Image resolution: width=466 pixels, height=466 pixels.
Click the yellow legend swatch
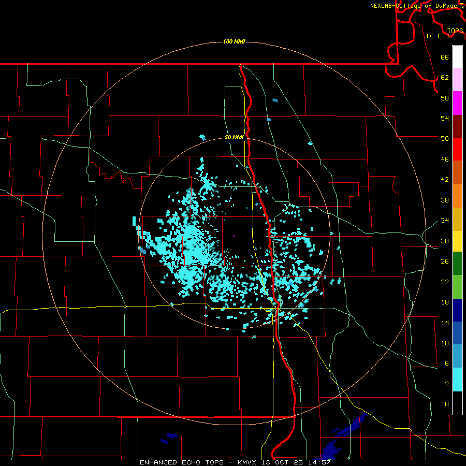[x=457, y=241]
